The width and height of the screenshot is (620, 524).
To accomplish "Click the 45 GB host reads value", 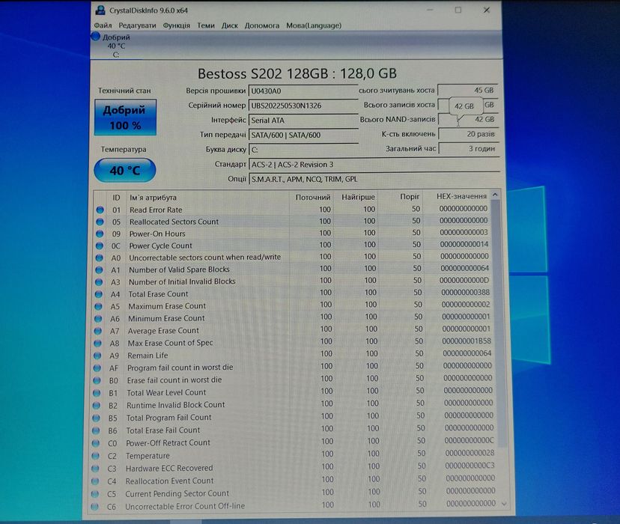I will click(468, 90).
